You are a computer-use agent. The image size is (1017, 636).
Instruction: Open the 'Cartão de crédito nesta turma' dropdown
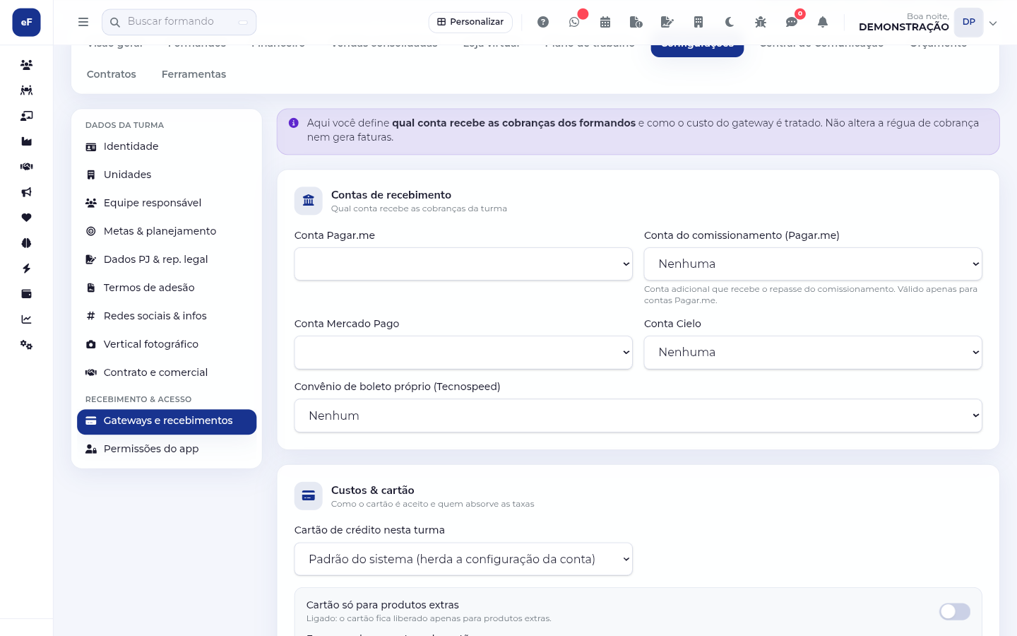(x=463, y=559)
